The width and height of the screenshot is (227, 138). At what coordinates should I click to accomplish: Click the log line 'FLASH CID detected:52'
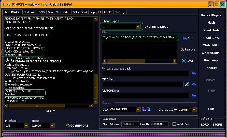pos(19,51)
